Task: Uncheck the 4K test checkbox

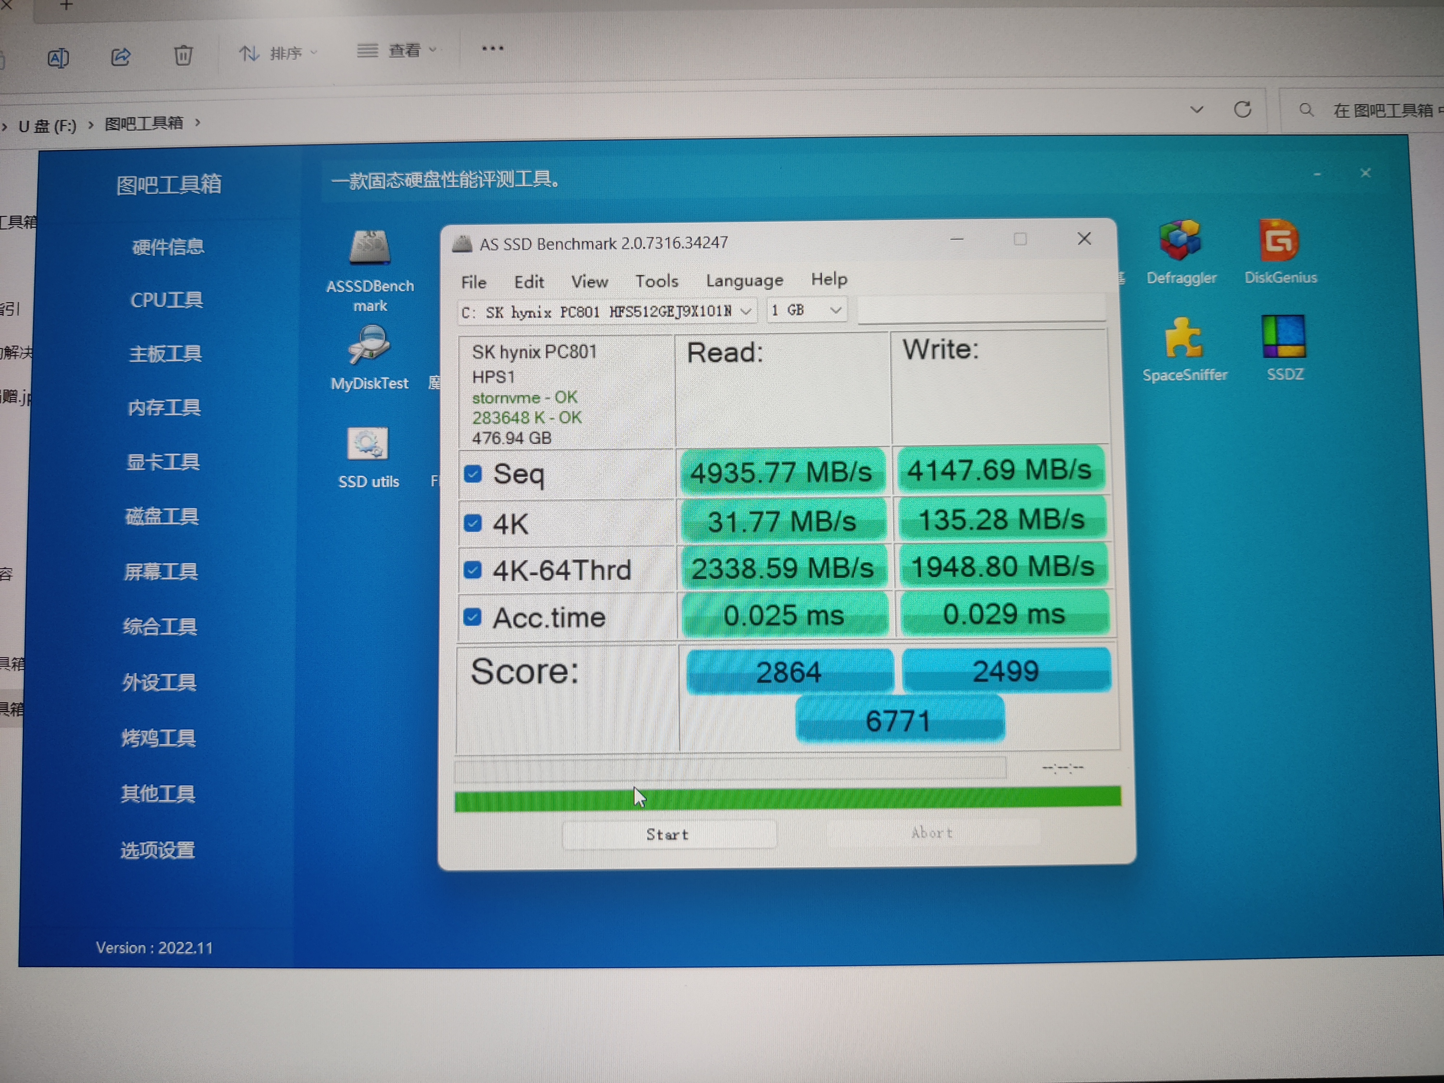Action: point(473,523)
